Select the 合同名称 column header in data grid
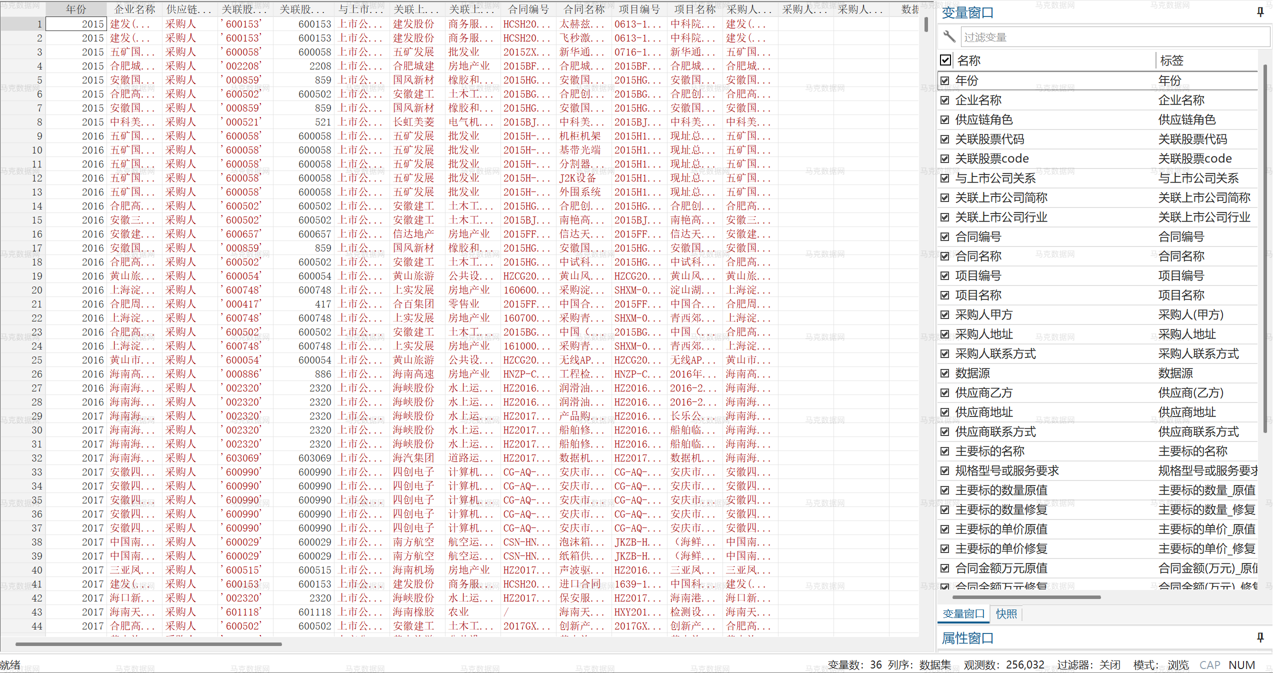The width and height of the screenshot is (1273, 673). tap(583, 9)
